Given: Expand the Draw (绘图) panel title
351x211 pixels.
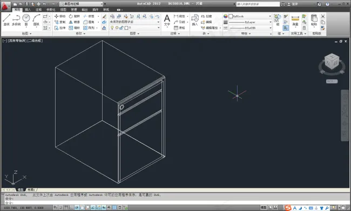Looking at the screenshot, I should (x=26, y=33).
